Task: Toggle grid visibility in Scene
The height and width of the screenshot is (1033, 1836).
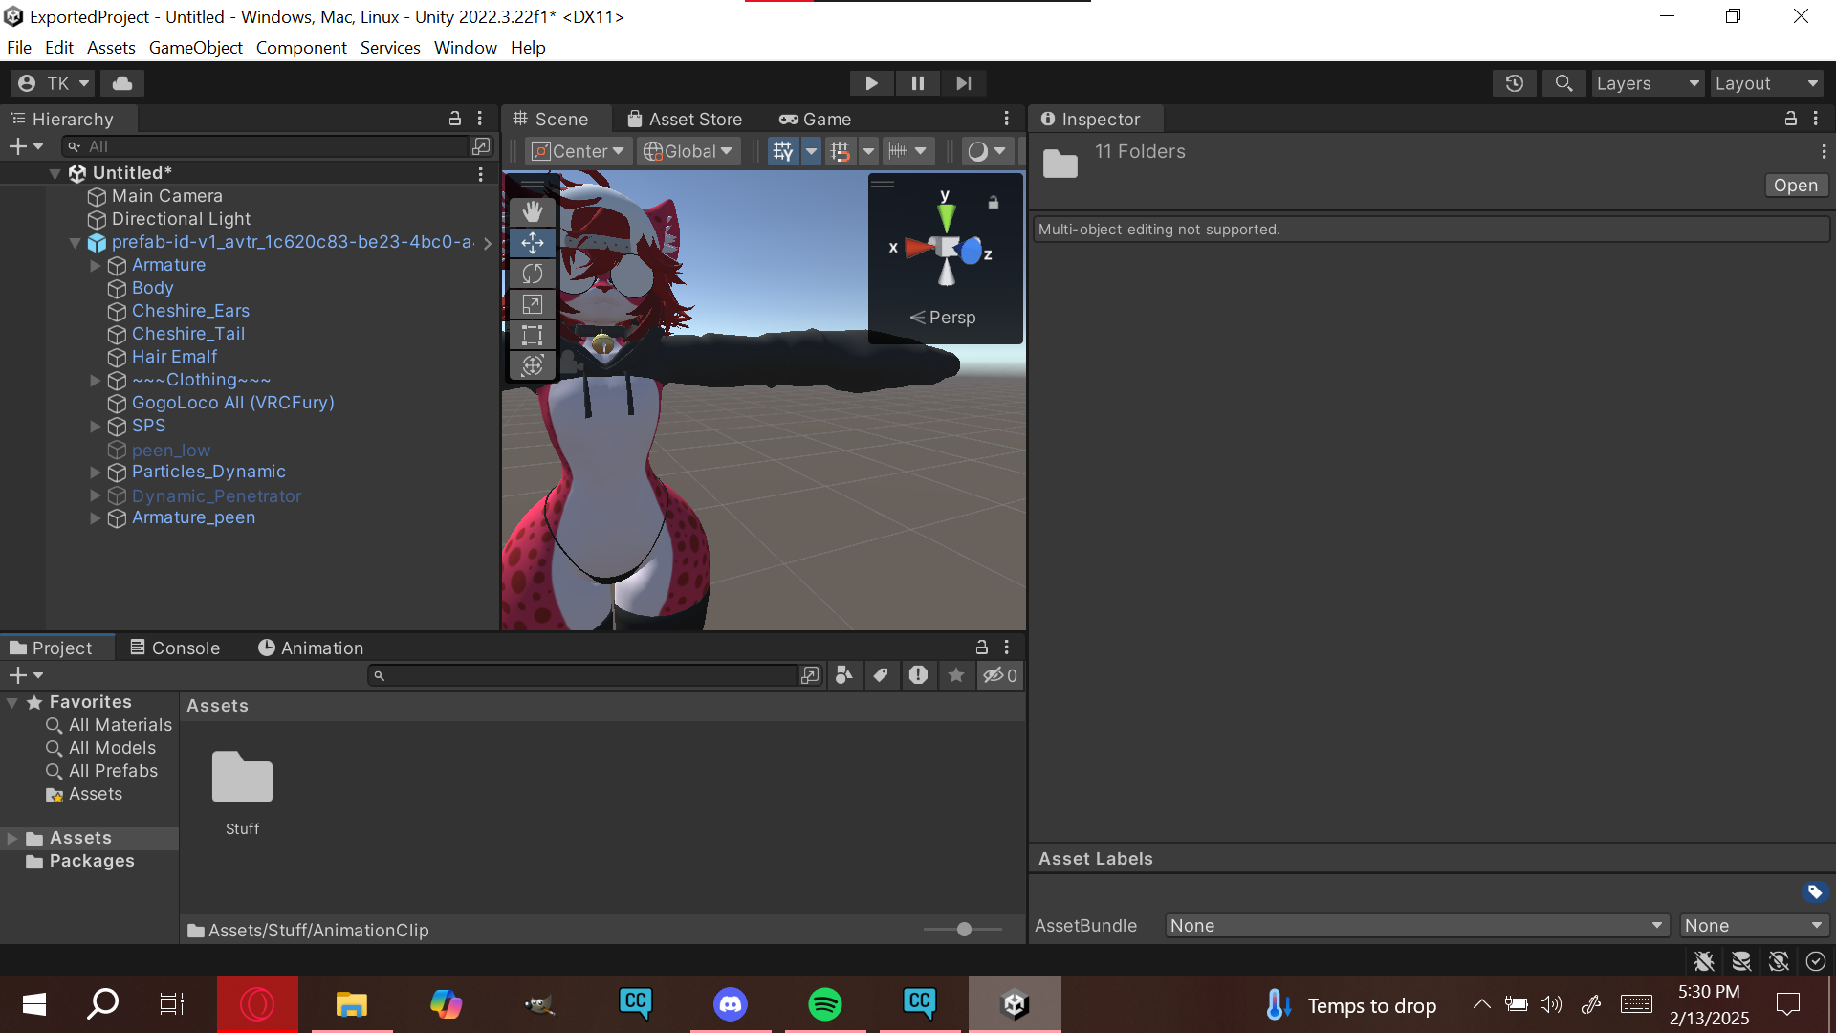Action: tap(782, 151)
